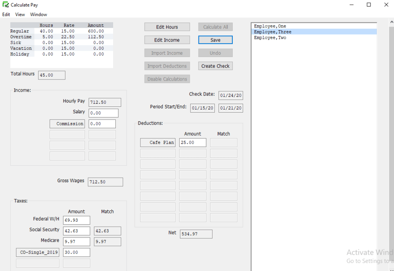This screenshot has height=271, width=394.
Task: Click the Create Check button
Action: (x=215, y=66)
